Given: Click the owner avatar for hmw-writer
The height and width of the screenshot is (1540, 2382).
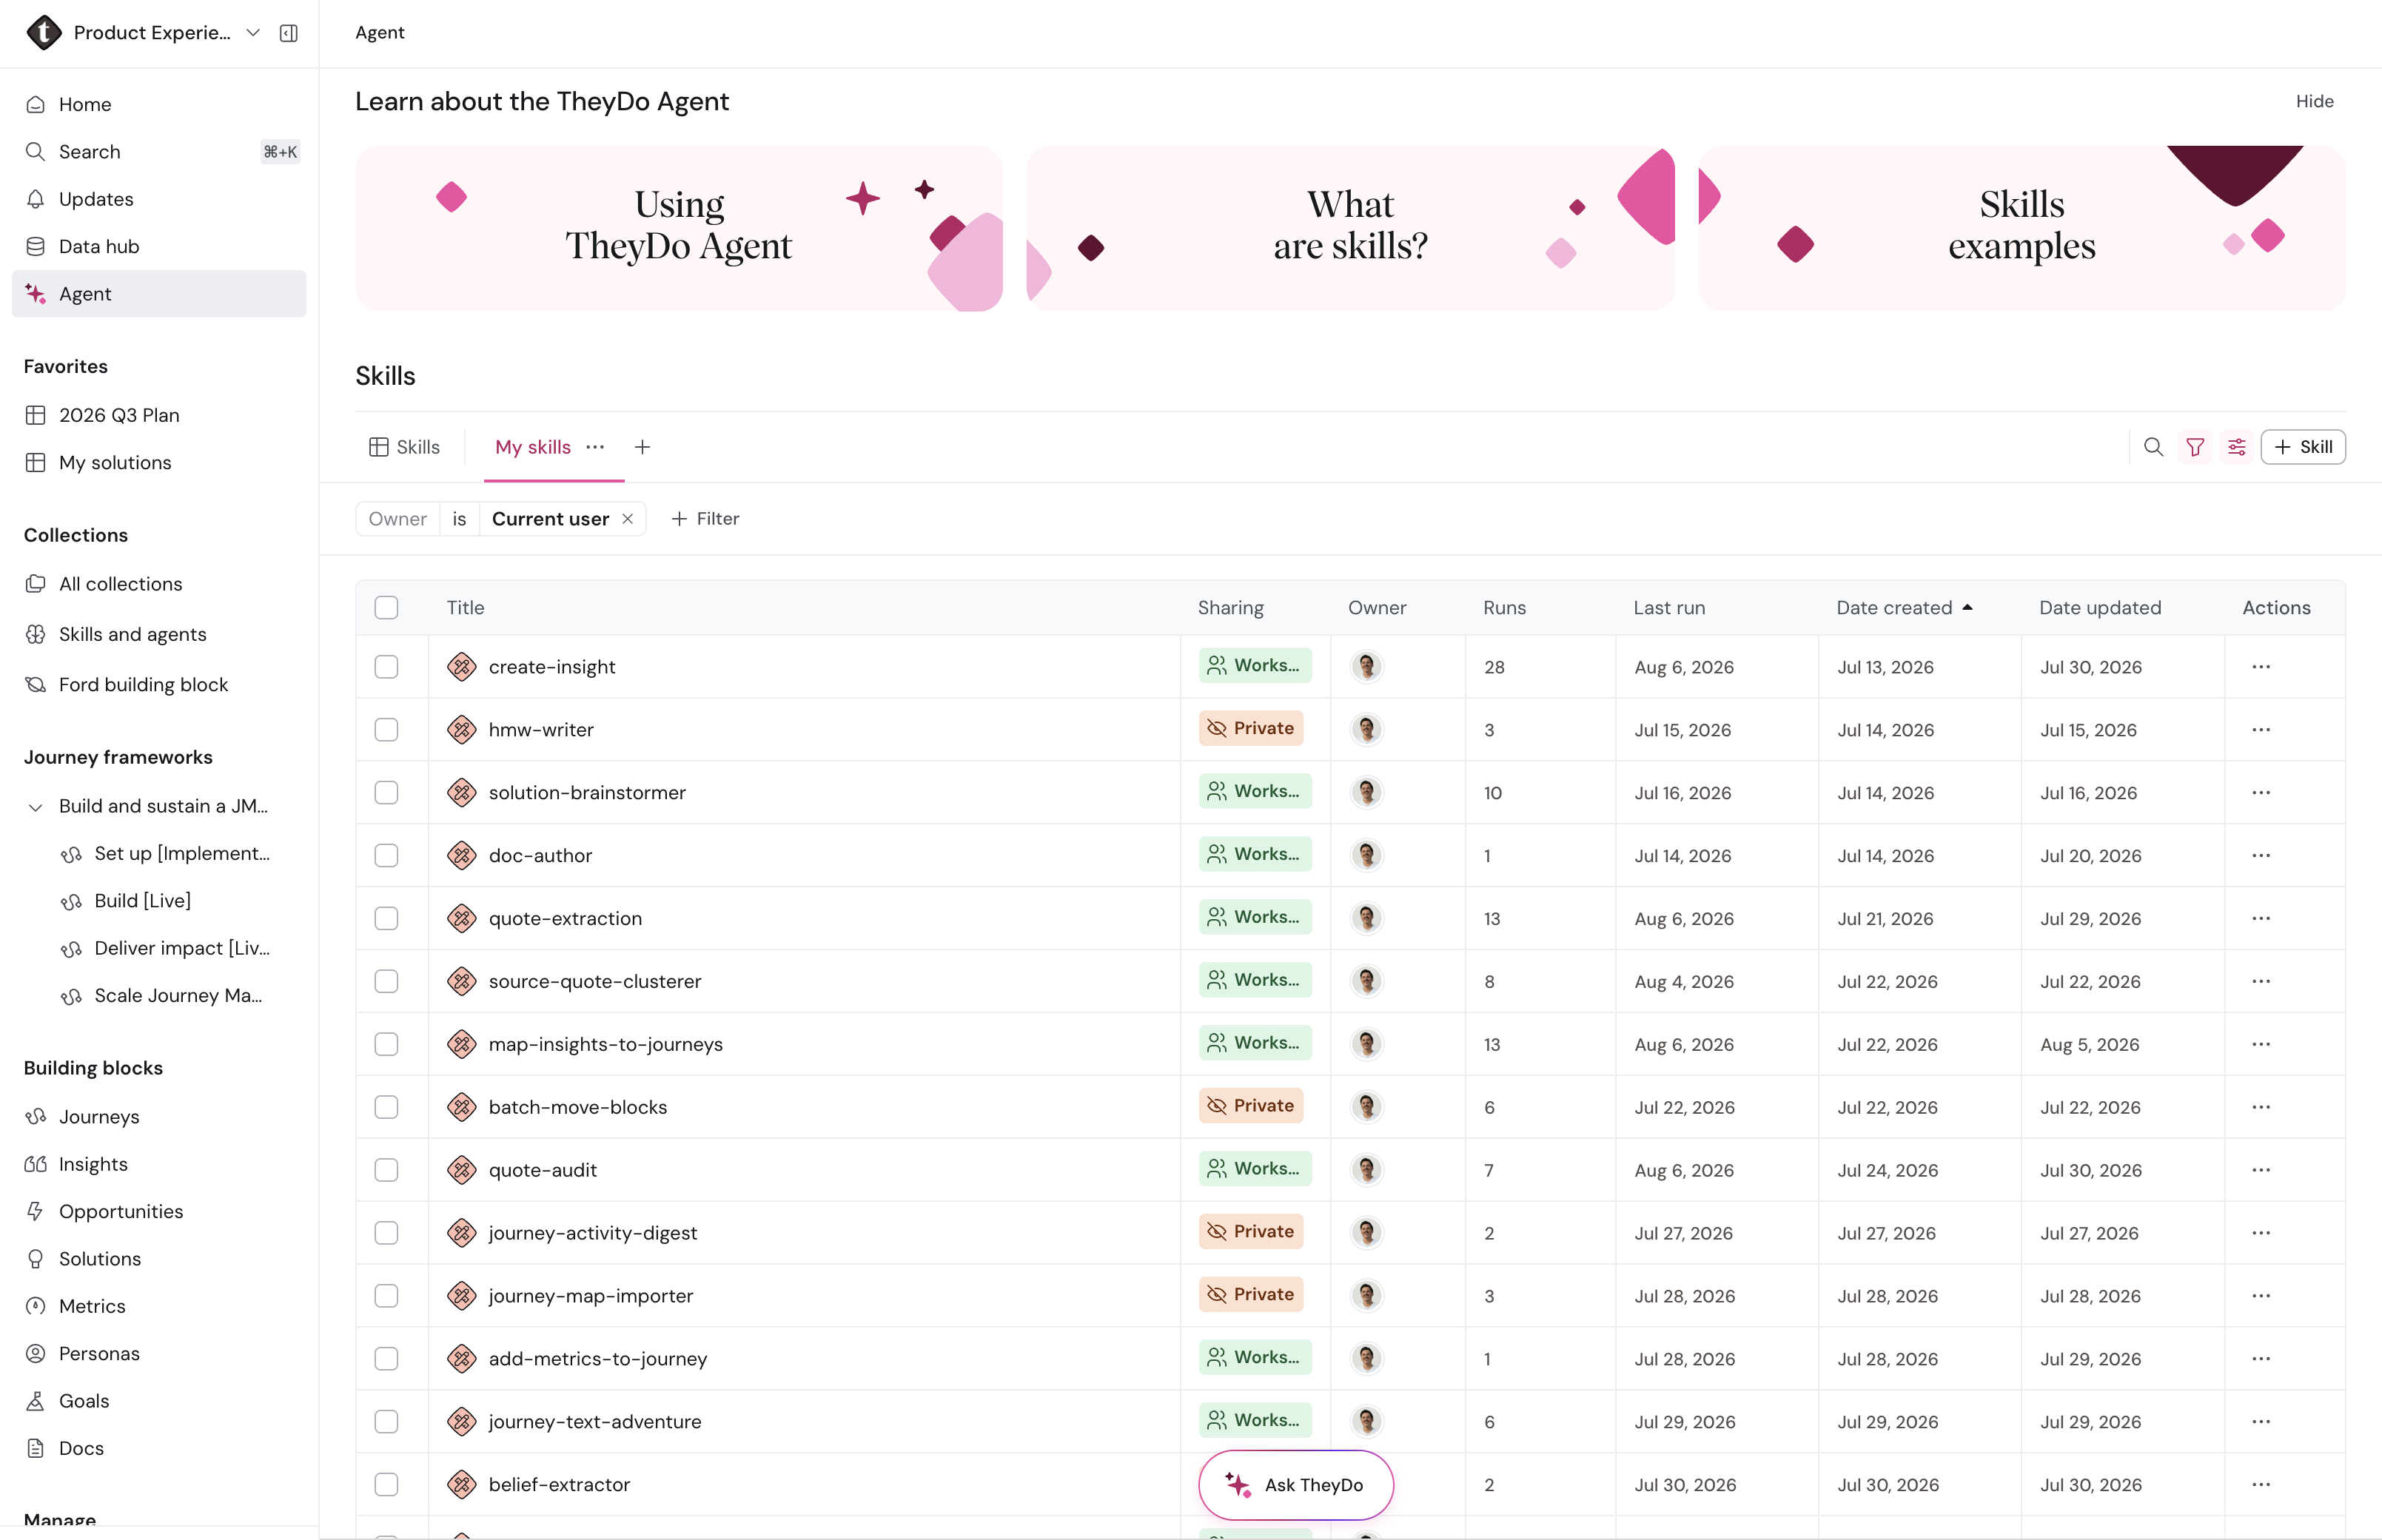Looking at the screenshot, I should [x=1367, y=730].
